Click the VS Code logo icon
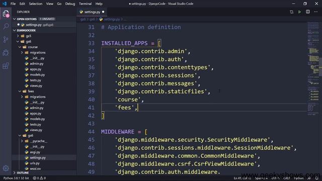Image resolution: width=322 pixels, height=181 pixels. click(x=5, y=4)
